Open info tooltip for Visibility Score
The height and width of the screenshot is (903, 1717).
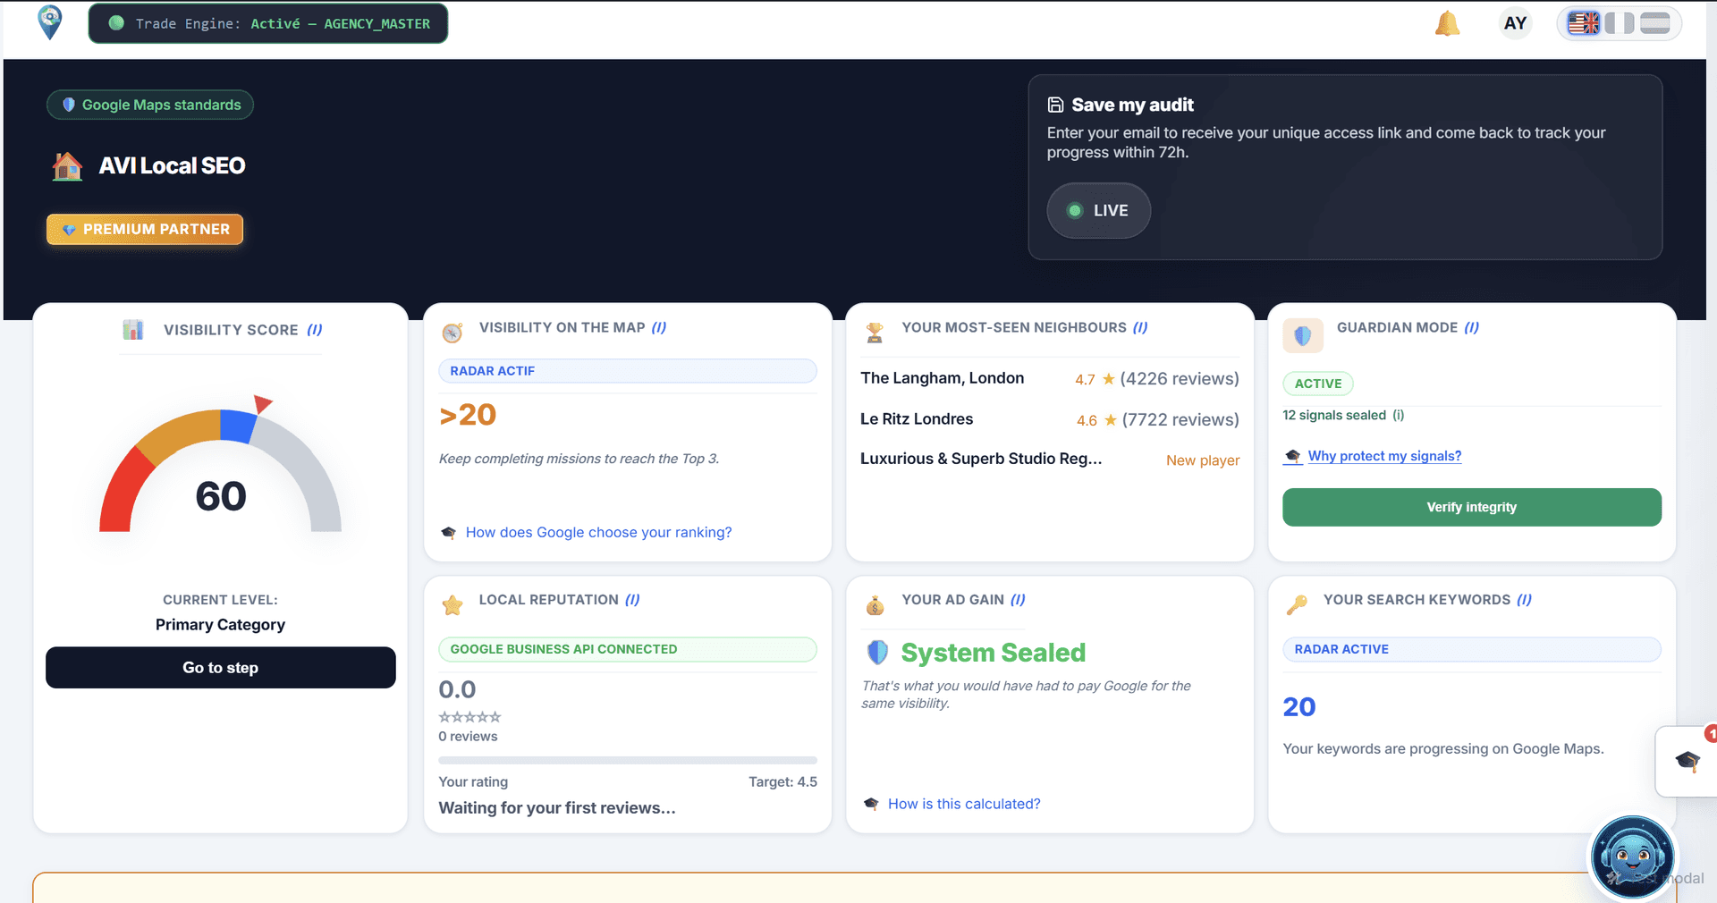[x=315, y=330]
